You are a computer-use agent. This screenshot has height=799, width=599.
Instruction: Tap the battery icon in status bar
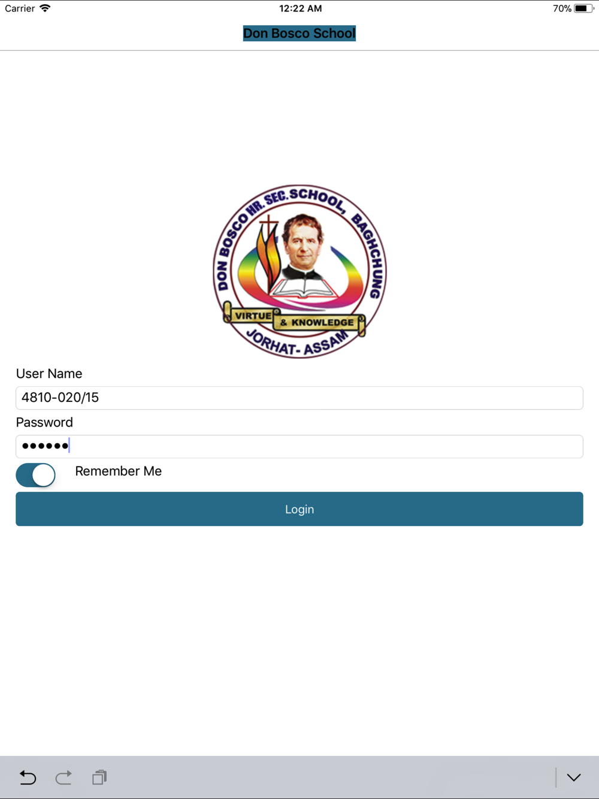coord(584,8)
